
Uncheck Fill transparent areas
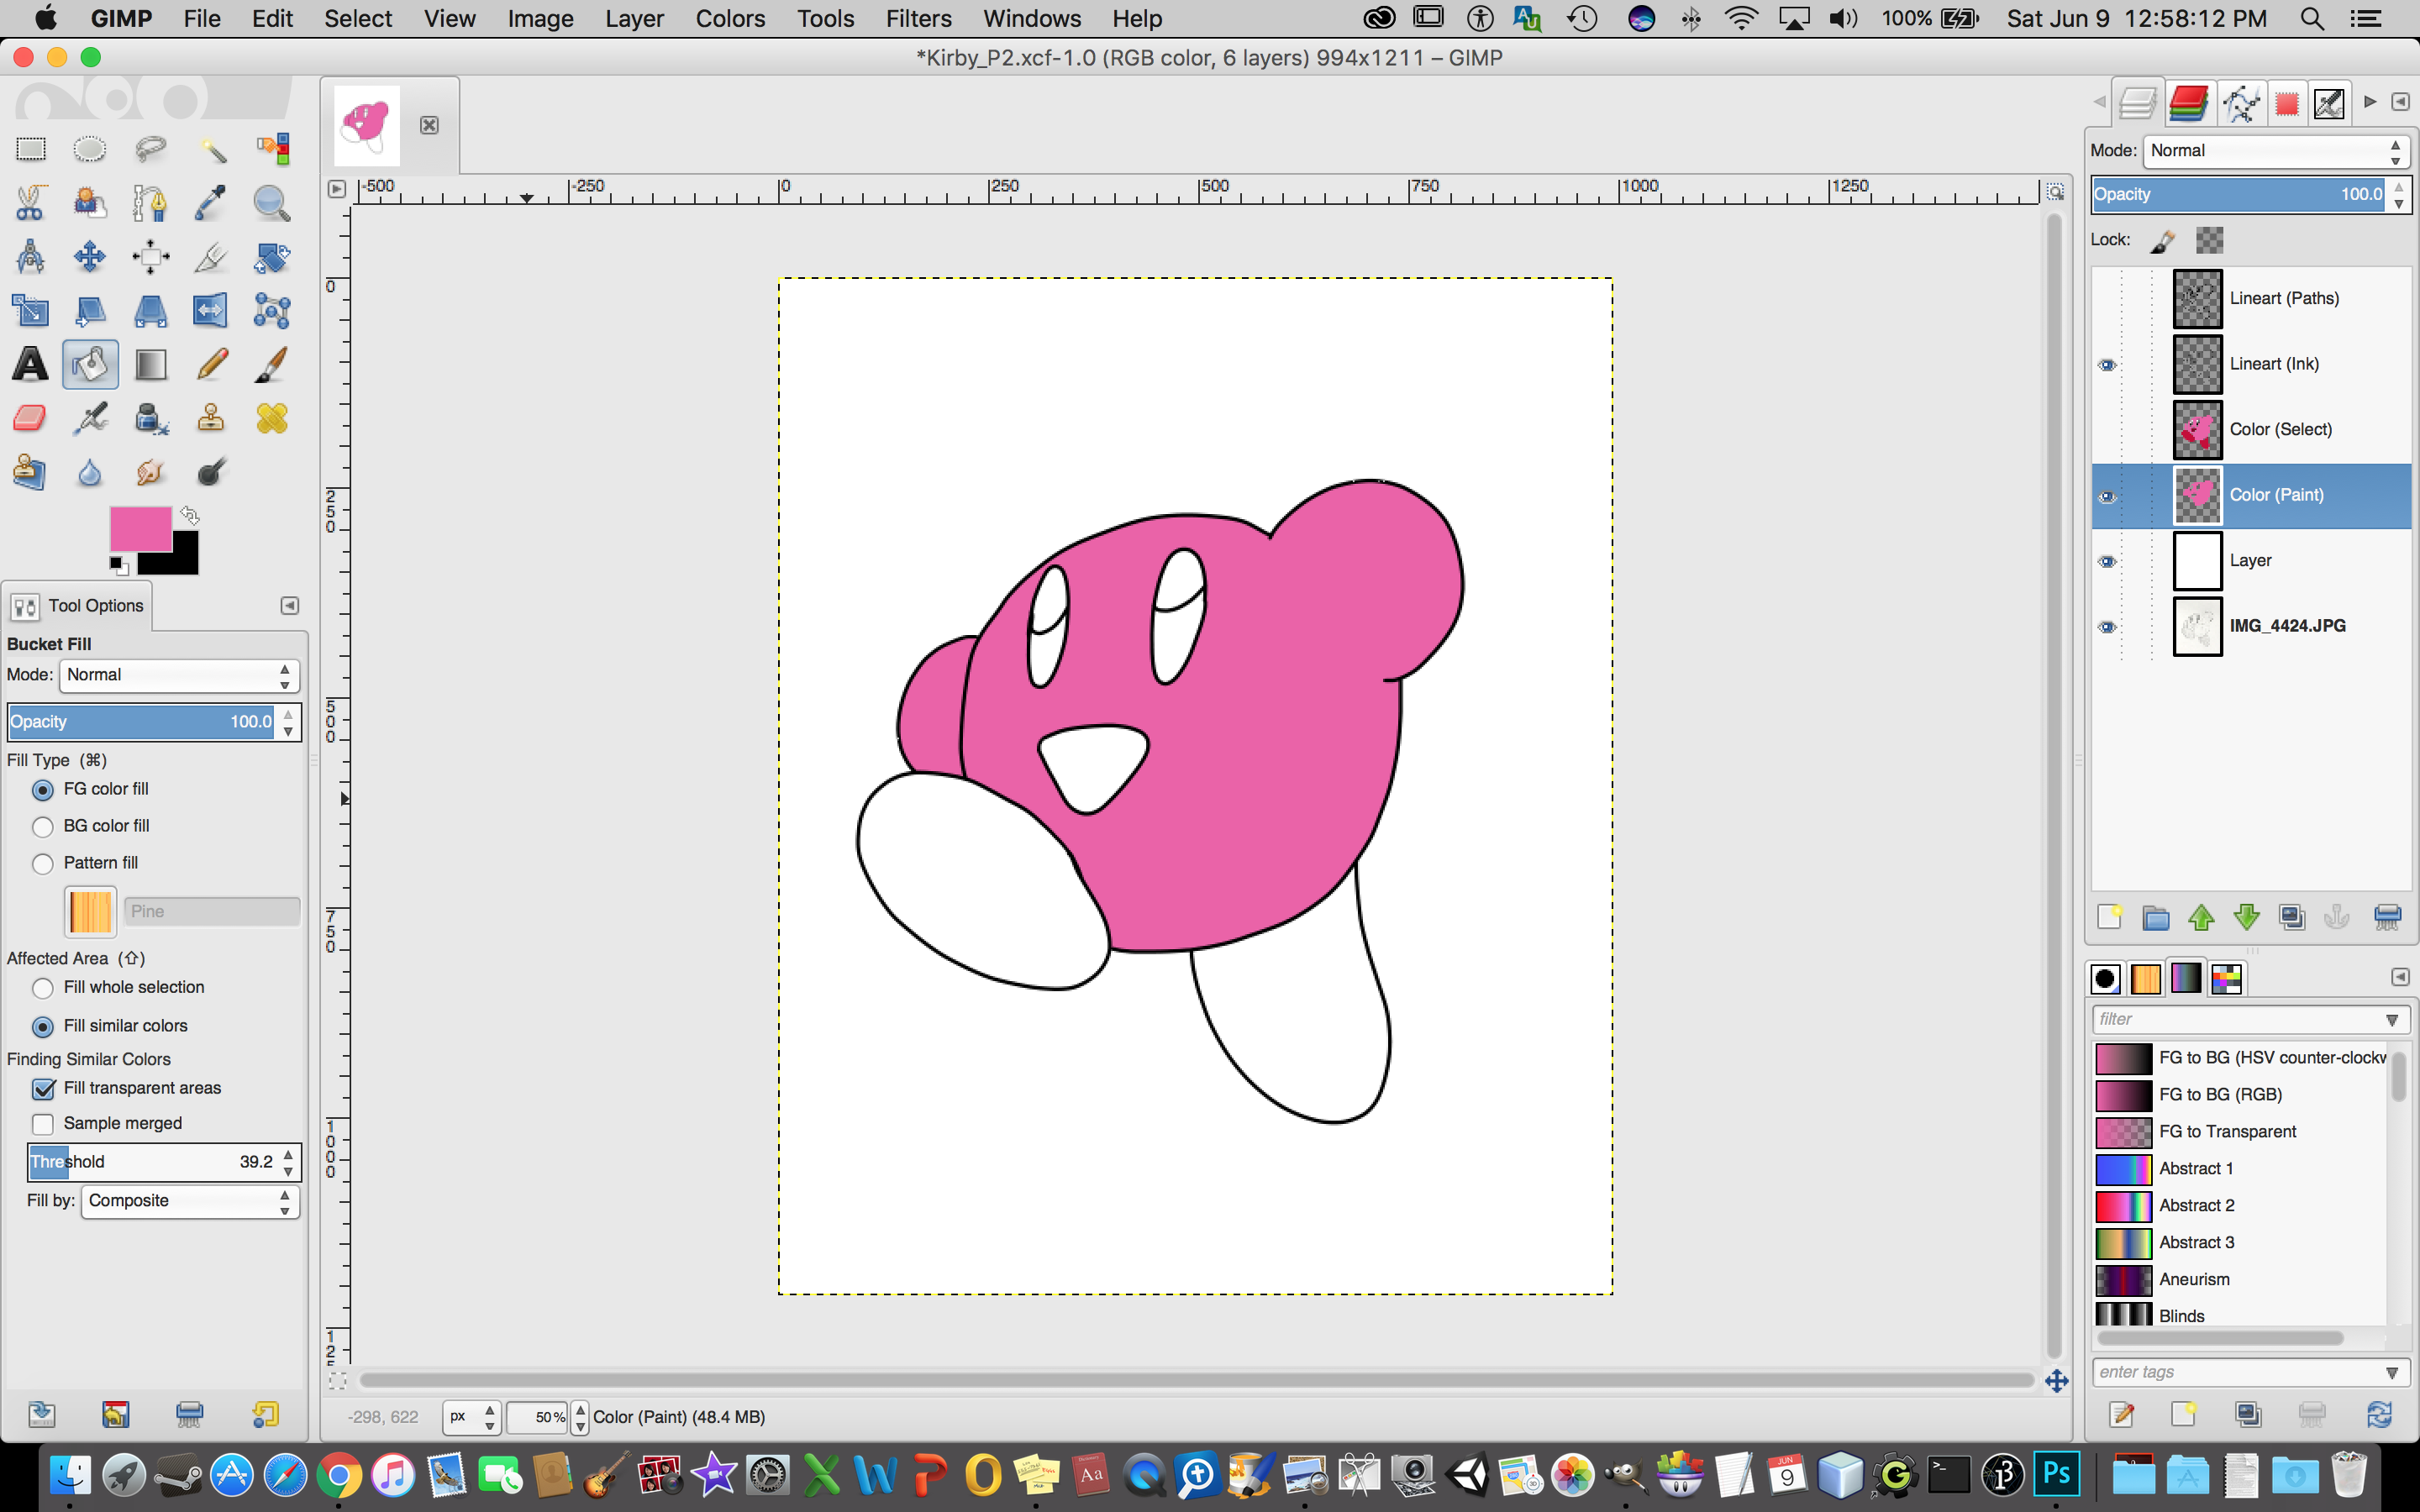[x=43, y=1089]
